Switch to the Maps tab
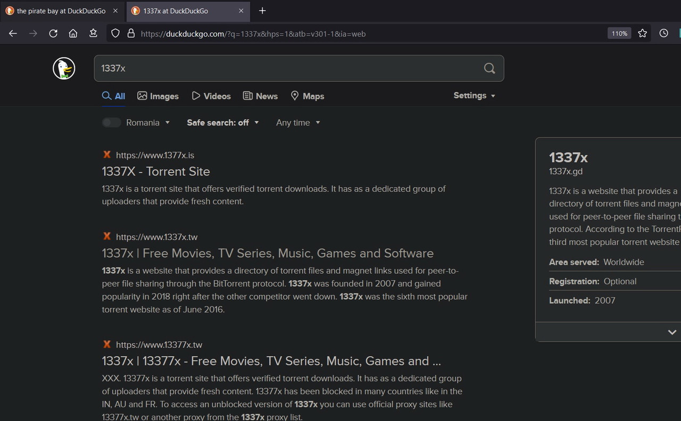This screenshot has height=421, width=681. [x=308, y=96]
